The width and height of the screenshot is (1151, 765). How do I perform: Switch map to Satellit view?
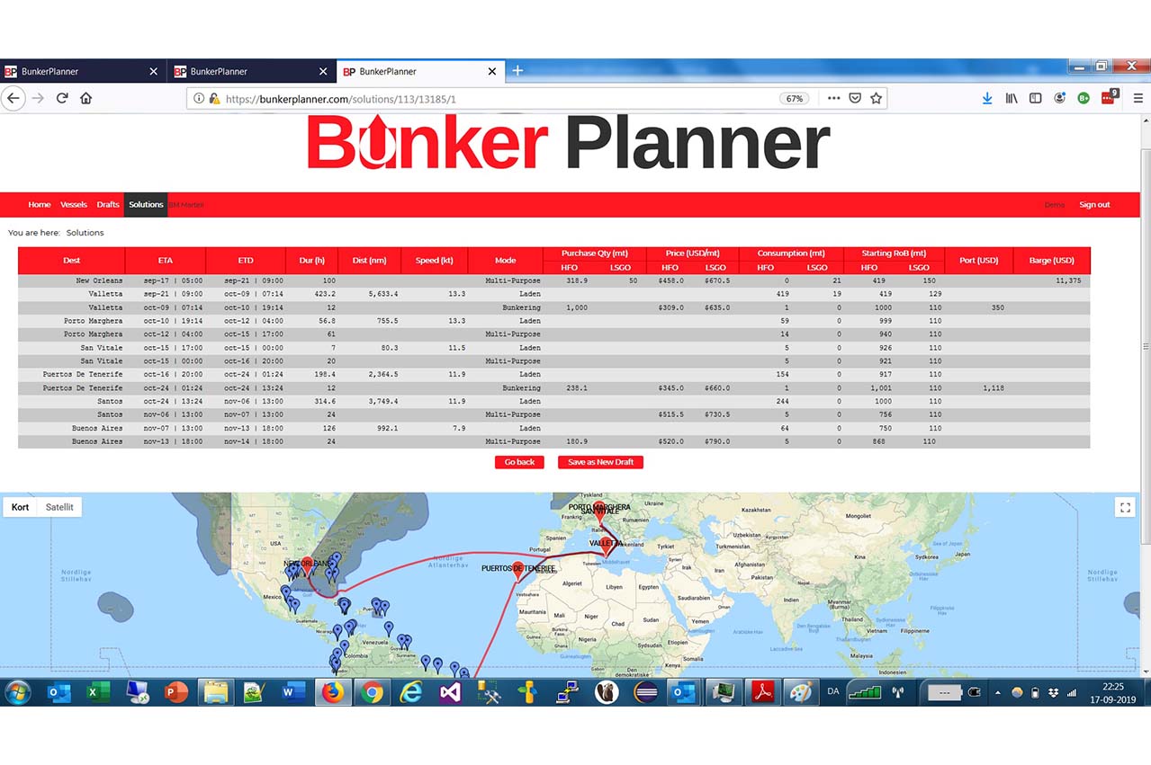(59, 507)
